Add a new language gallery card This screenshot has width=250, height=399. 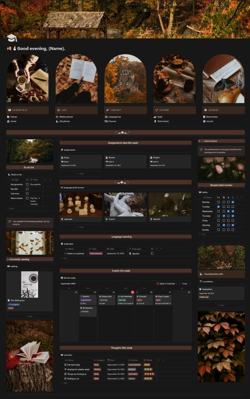click(x=81, y=227)
